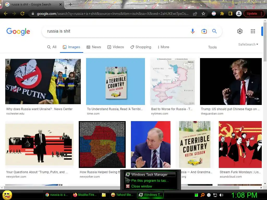Select Windows Task Manager in jump list
Image resolution: width=267 pixels, height=200 pixels.
[150, 174]
